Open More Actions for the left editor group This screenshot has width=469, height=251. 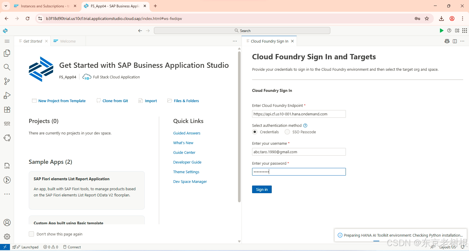235,41
